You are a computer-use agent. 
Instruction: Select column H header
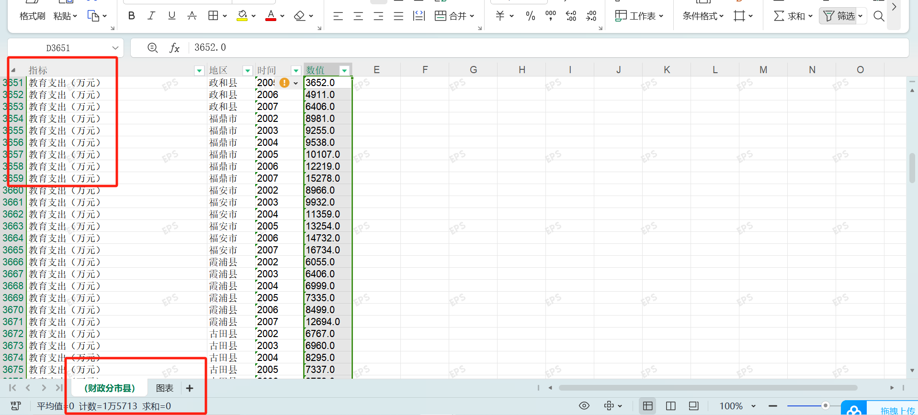tap(521, 70)
